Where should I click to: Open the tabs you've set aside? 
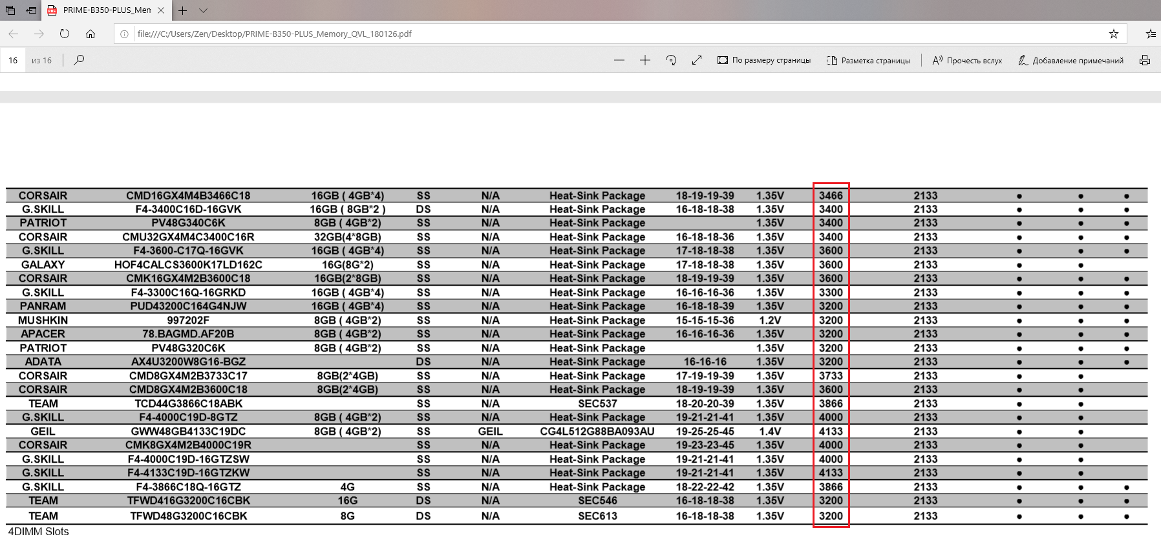10,10
